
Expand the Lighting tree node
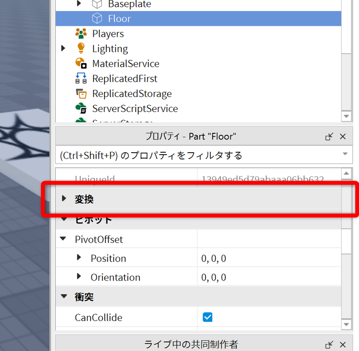pyautogui.click(x=63, y=48)
